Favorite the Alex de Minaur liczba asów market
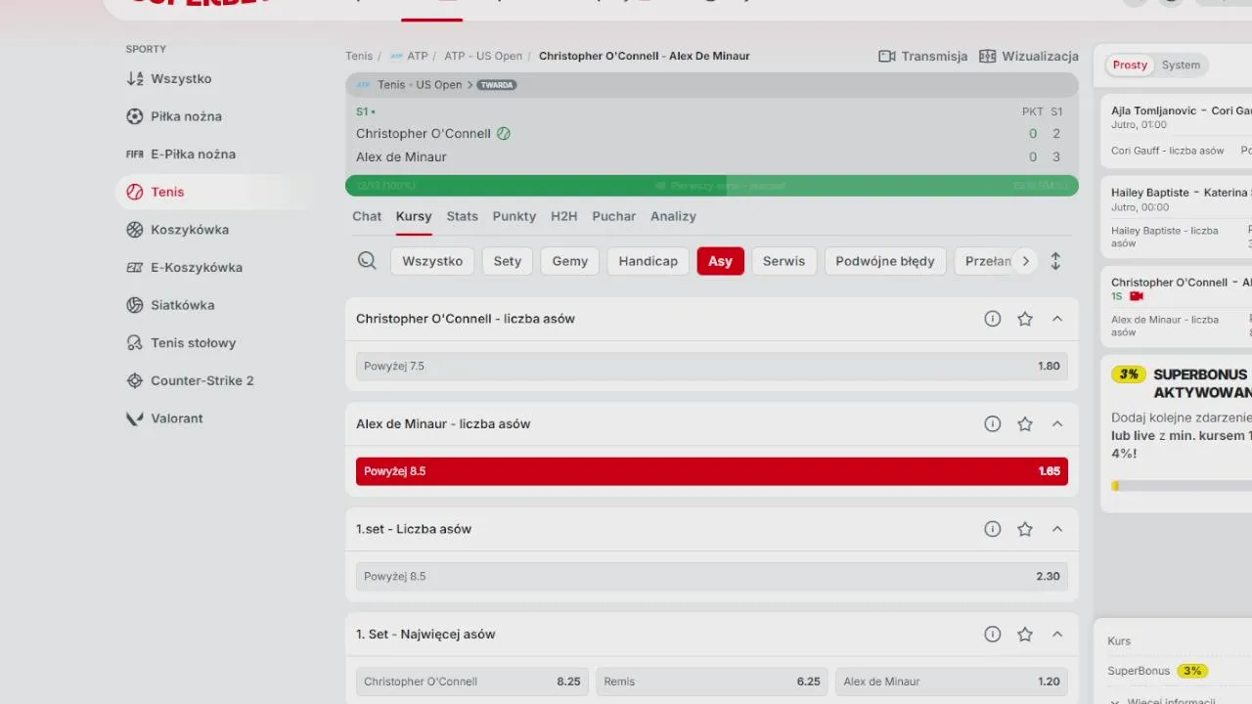The width and height of the screenshot is (1252, 704). pyautogui.click(x=1025, y=424)
